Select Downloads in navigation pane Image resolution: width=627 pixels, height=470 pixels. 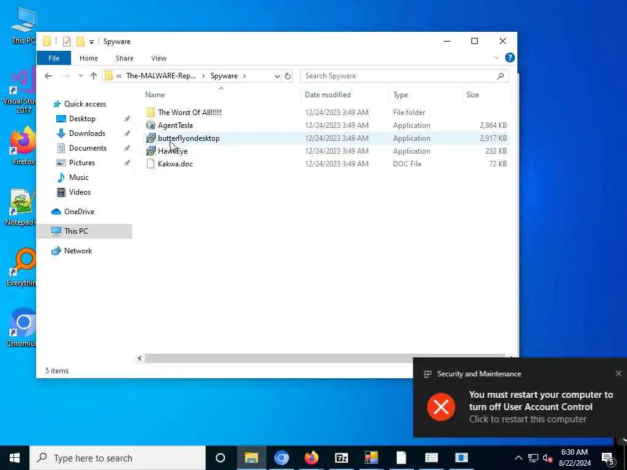pos(87,133)
